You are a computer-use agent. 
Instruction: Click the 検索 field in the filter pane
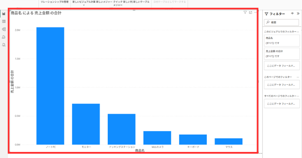coord(281,23)
